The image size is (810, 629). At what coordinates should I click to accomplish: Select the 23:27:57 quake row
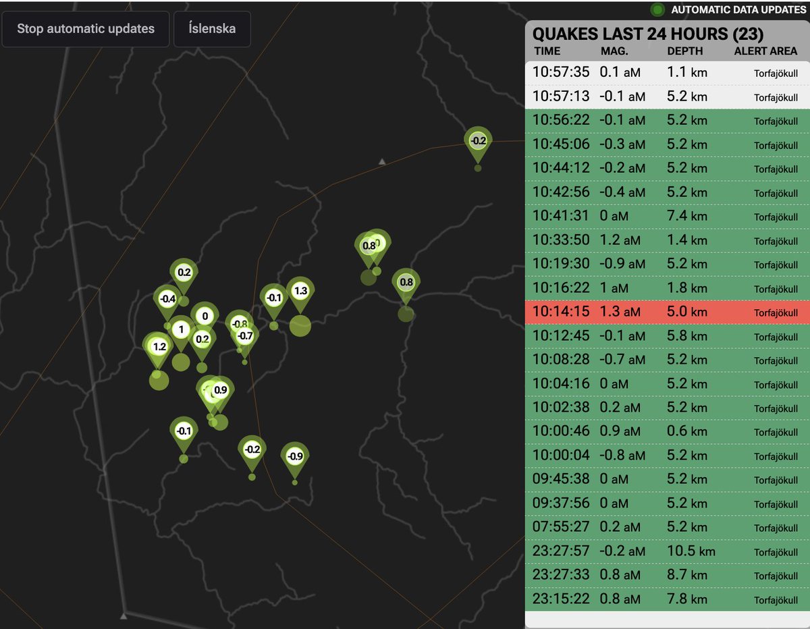(x=666, y=551)
